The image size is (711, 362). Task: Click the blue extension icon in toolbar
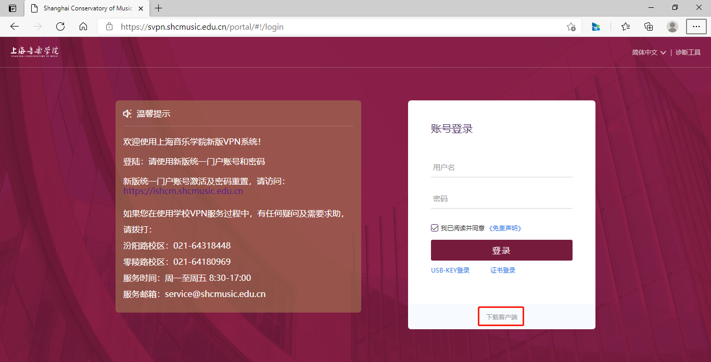coord(596,27)
